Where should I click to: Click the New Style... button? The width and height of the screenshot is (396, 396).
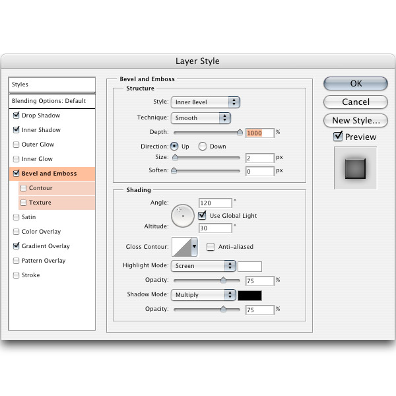(x=356, y=121)
